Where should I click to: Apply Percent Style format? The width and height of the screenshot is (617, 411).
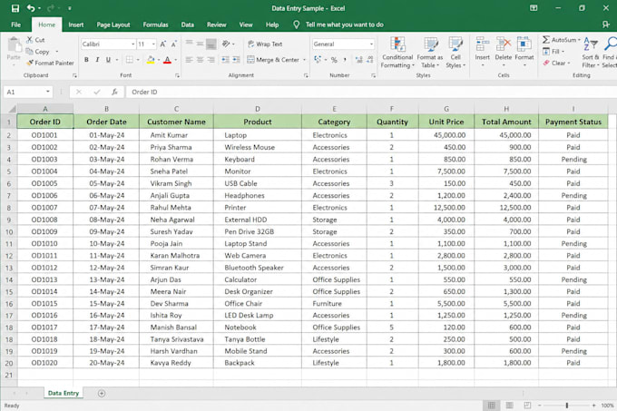(334, 60)
